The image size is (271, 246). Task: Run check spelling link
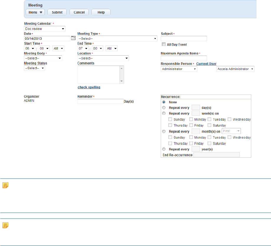89,87
